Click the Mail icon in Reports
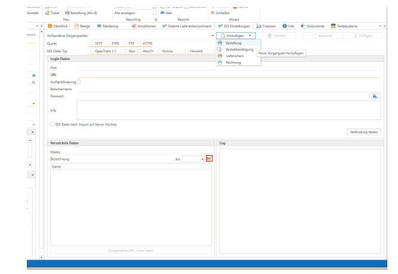The image size is (398, 274). tap(162, 12)
